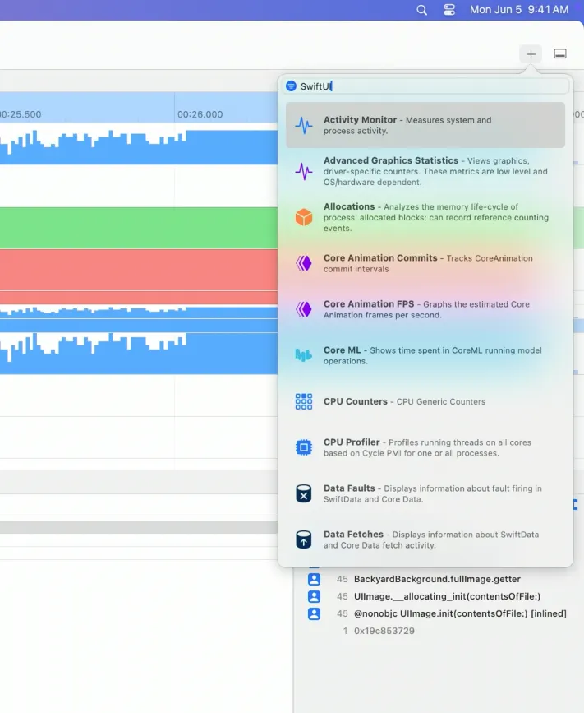Select the 0x19c853729 address row

384,631
